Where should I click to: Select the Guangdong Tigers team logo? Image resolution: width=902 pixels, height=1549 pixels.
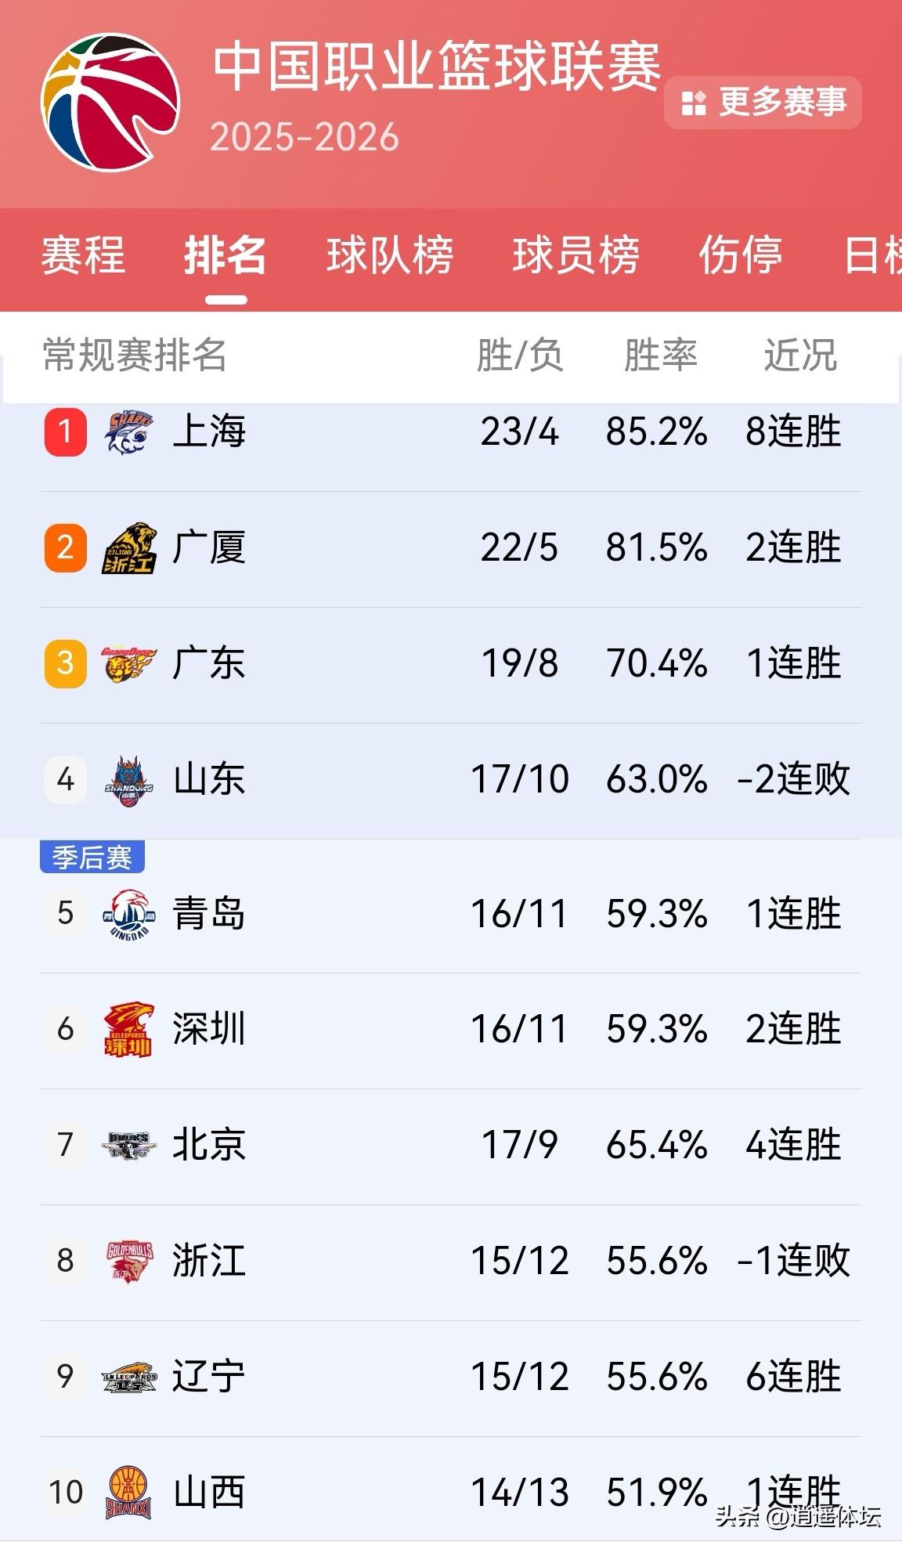128,664
